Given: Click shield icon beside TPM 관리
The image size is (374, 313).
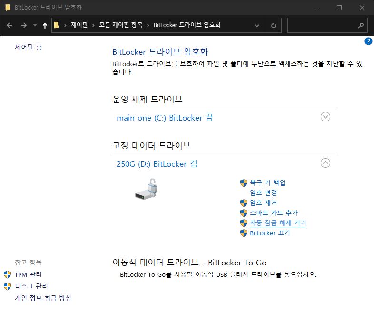Looking at the screenshot, I should point(8,274).
